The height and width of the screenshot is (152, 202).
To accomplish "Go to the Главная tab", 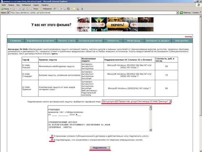I will 16,41.
